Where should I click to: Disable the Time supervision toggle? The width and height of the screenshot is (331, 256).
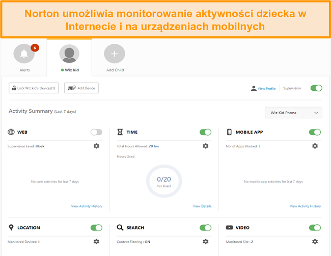click(205, 132)
